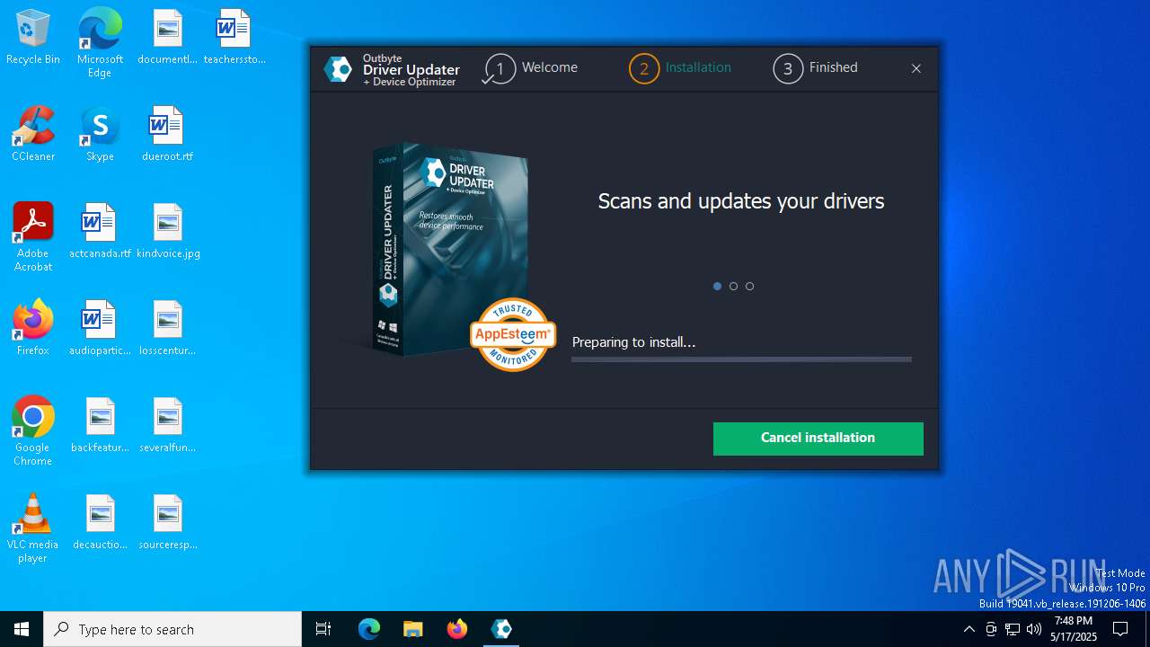The width and height of the screenshot is (1150, 647).
Task: Select the Finished step
Action: tap(816, 68)
